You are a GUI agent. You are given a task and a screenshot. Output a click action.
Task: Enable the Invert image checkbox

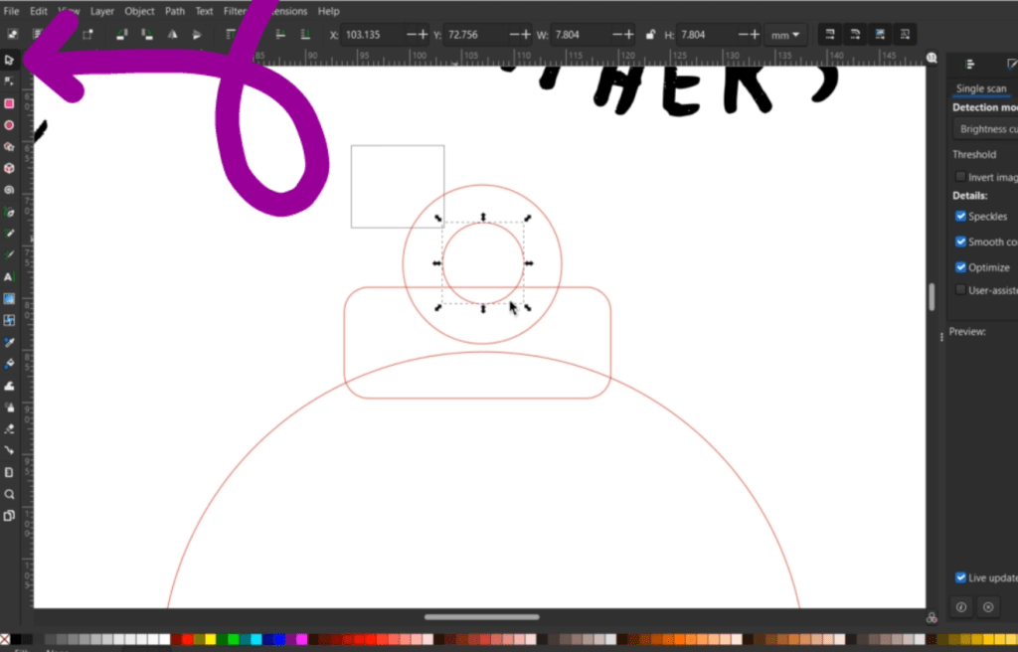[x=960, y=177]
